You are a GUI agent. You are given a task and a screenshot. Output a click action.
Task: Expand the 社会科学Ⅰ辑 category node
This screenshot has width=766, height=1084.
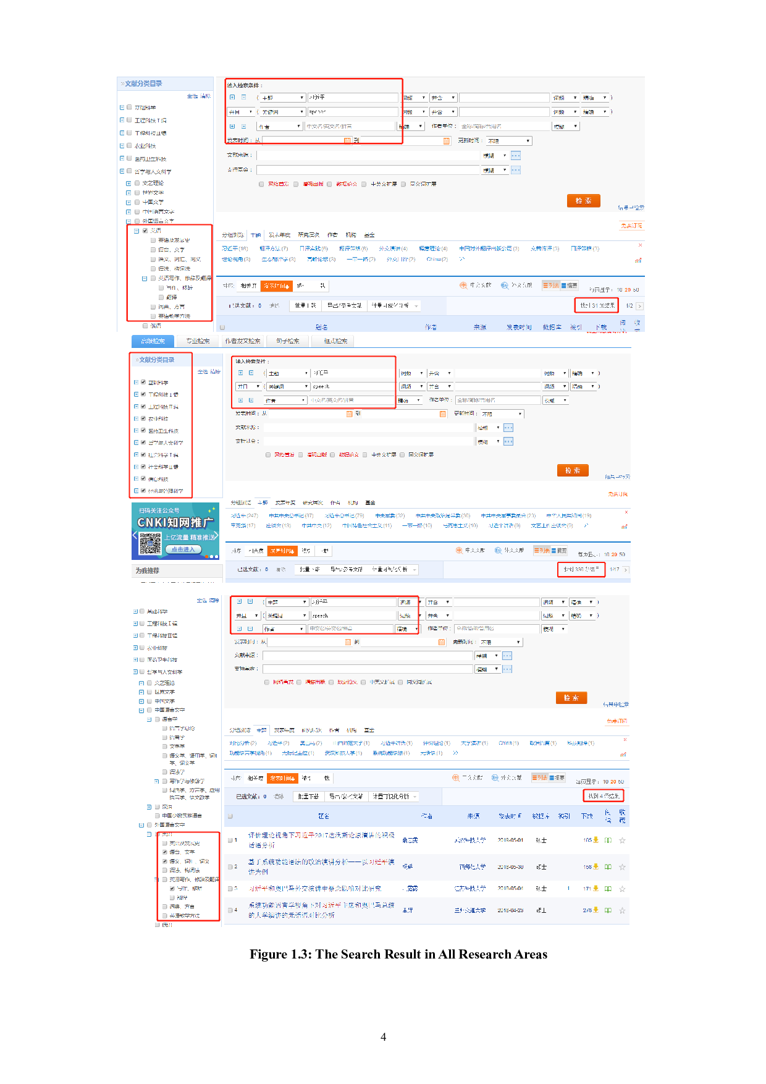click(x=136, y=455)
